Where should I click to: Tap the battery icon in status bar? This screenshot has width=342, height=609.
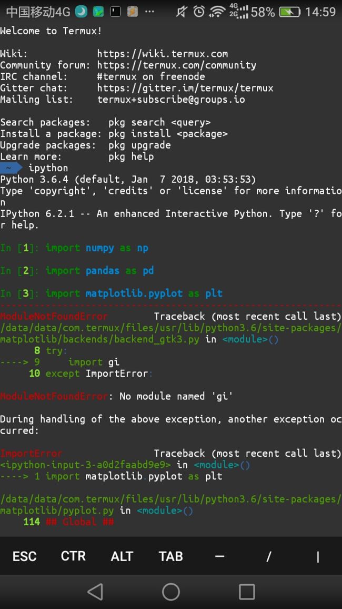click(290, 12)
